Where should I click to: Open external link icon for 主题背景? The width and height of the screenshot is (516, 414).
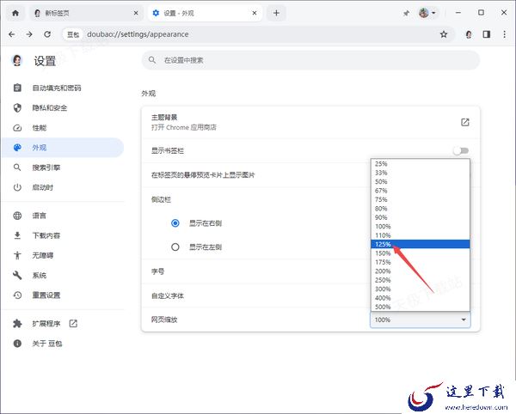pyautogui.click(x=464, y=122)
